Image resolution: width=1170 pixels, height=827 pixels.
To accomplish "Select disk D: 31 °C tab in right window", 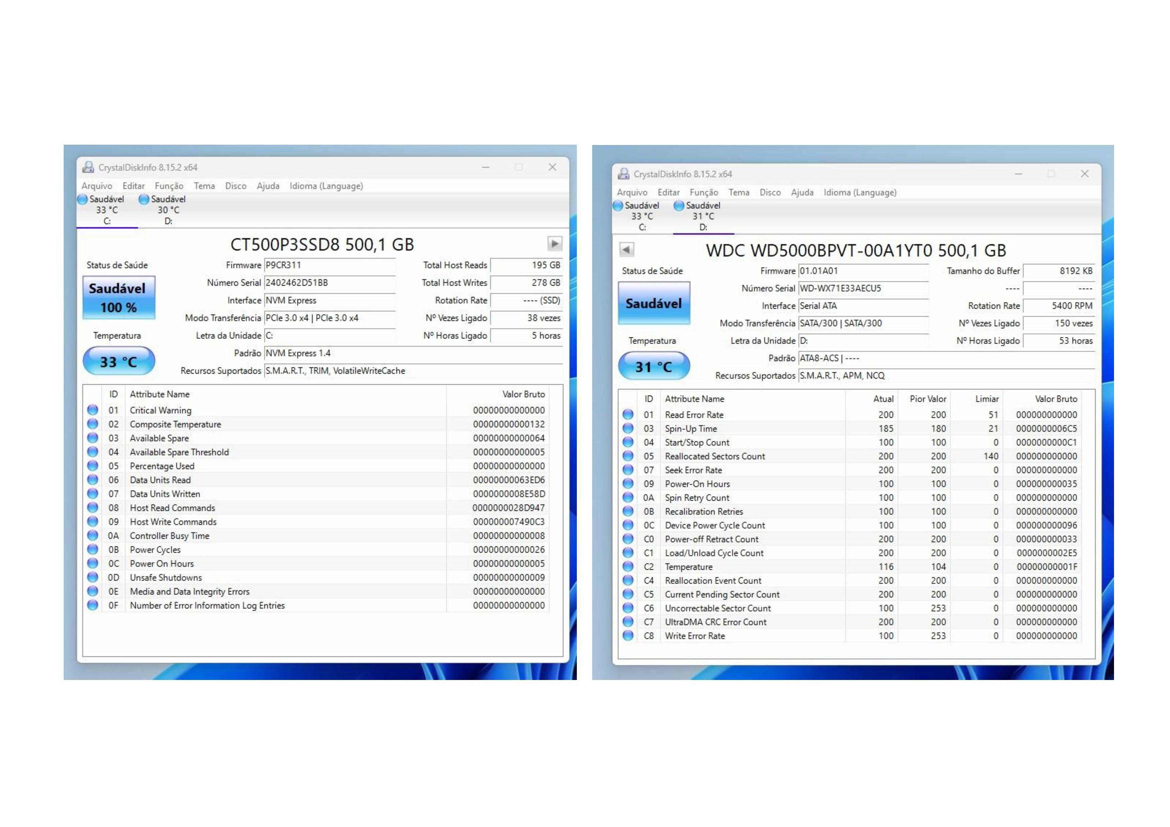I will click(x=703, y=216).
